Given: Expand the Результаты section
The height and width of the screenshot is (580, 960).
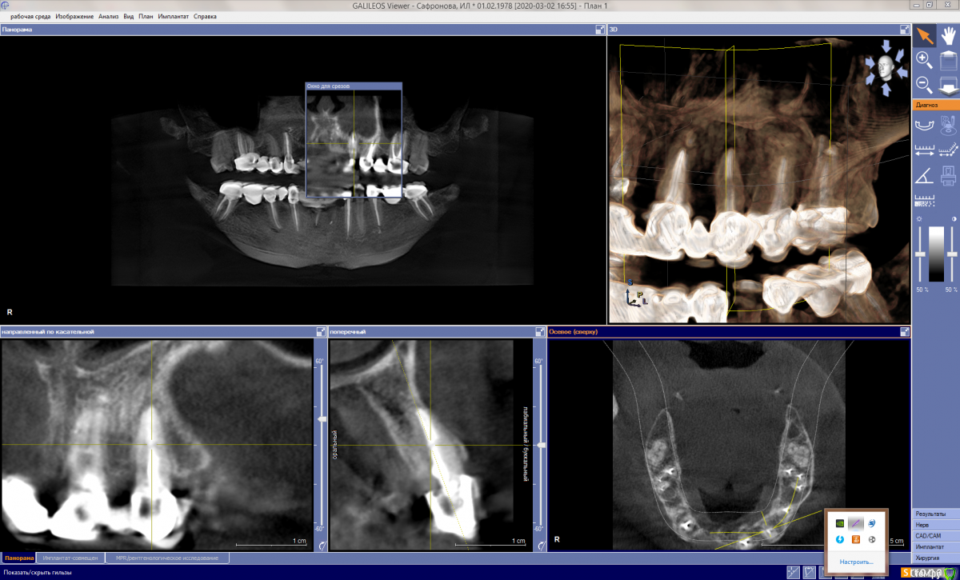Looking at the screenshot, I should (x=935, y=514).
